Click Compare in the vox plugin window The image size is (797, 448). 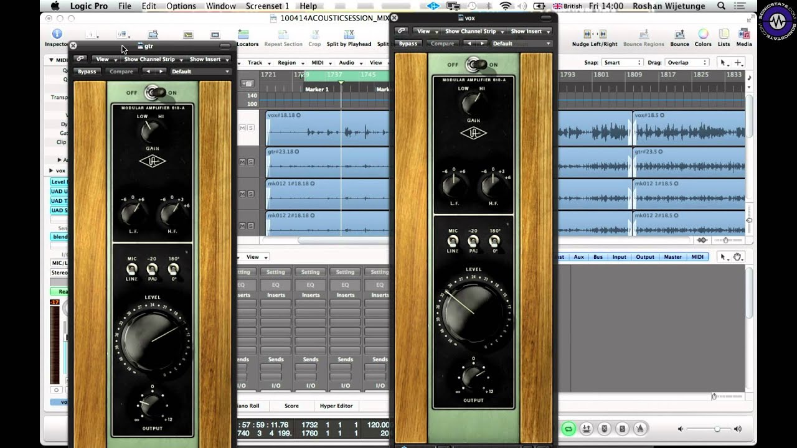(x=443, y=44)
